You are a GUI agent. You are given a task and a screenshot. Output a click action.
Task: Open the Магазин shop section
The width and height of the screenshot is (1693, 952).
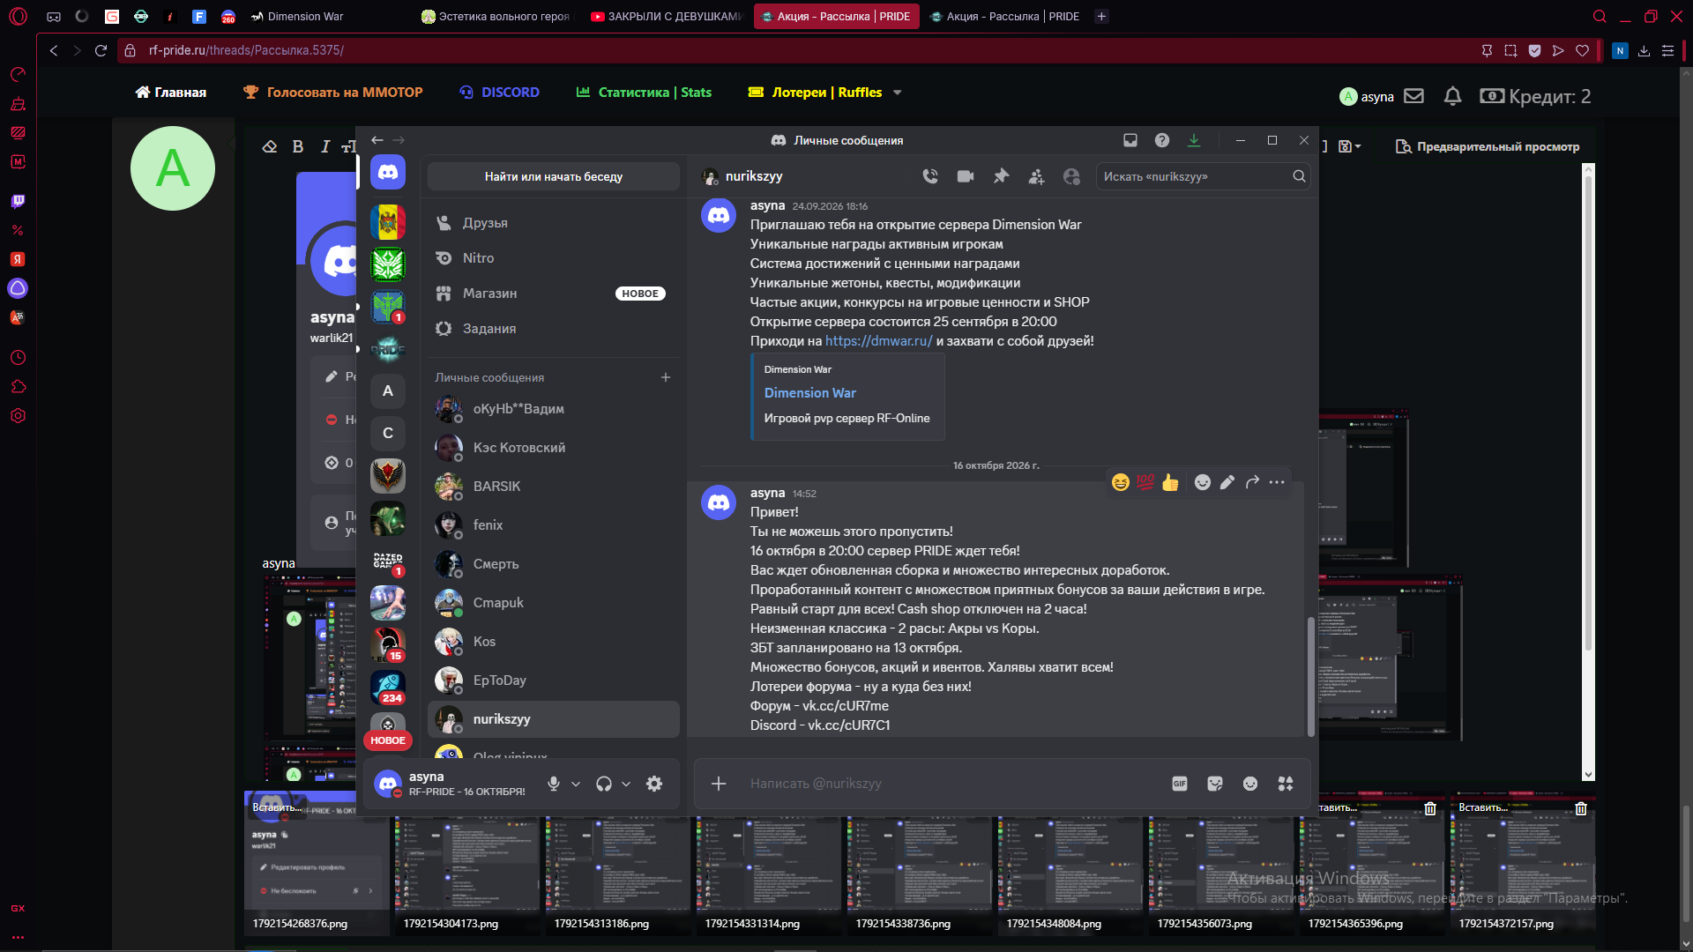pyautogui.click(x=554, y=294)
